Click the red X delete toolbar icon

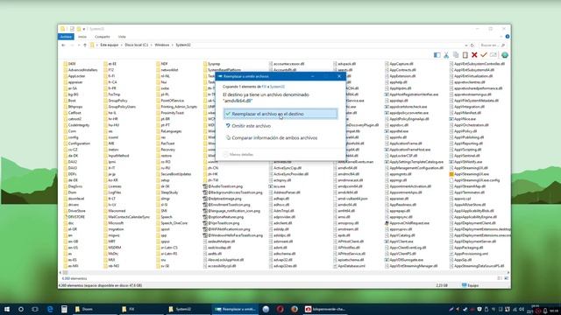pyautogui.click(x=474, y=55)
